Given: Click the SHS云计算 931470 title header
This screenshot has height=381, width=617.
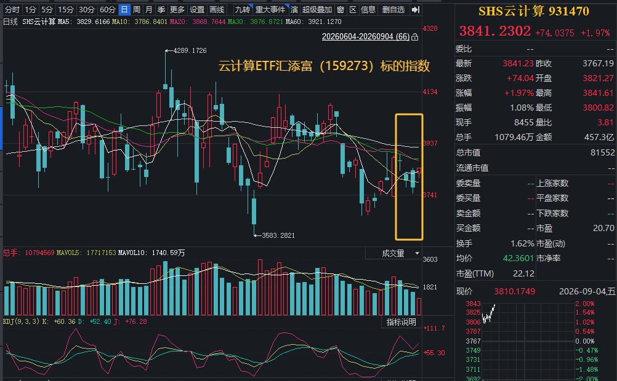Looking at the screenshot, I should 534,11.
